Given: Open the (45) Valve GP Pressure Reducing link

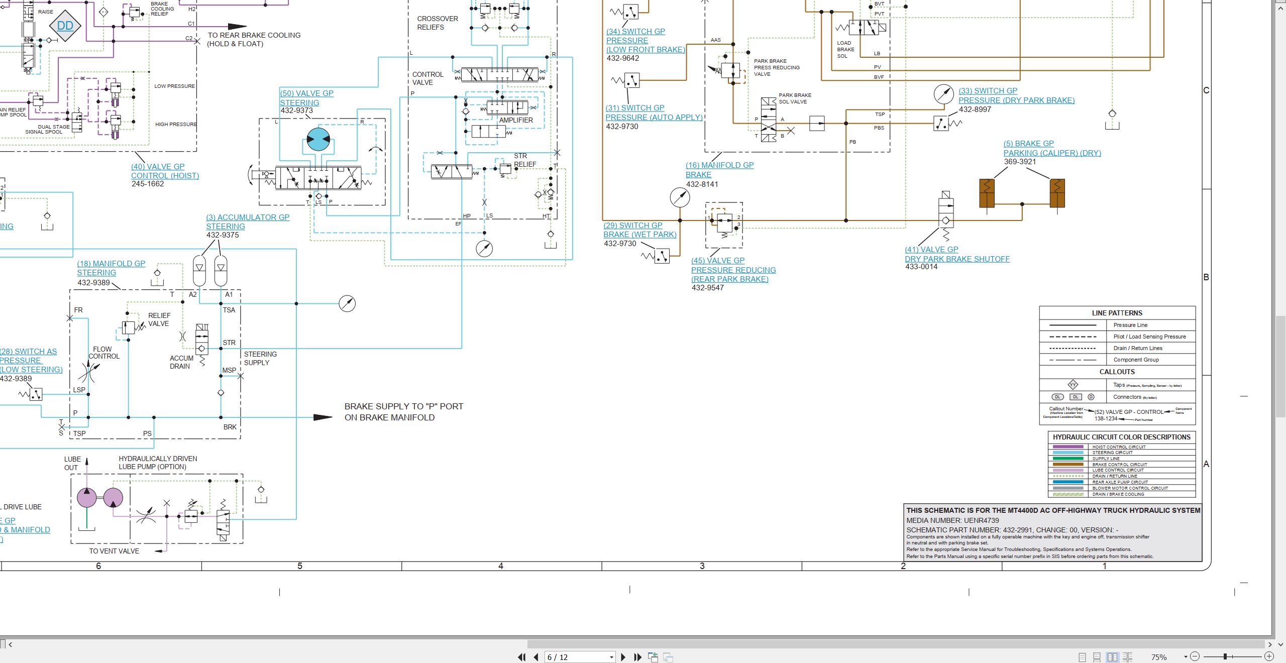Looking at the screenshot, I should [733, 270].
